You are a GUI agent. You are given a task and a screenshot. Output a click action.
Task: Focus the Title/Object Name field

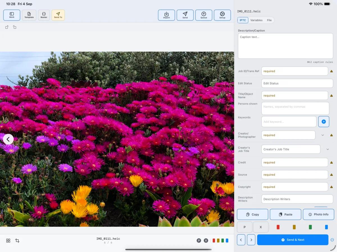pos(295,95)
